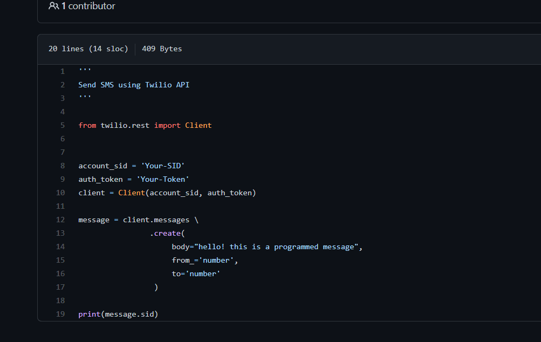The height and width of the screenshot is (342, 541).
Task: Select the '20 lines (14 sloc)' text
Action: [88, 49]
